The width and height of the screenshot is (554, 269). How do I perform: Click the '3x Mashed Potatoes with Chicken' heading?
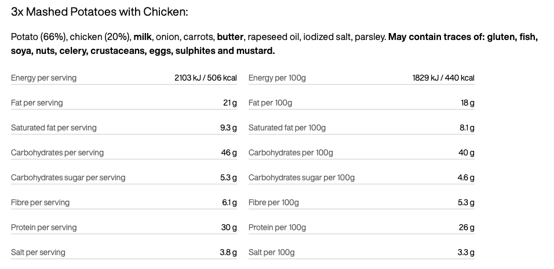pos(99,12)
